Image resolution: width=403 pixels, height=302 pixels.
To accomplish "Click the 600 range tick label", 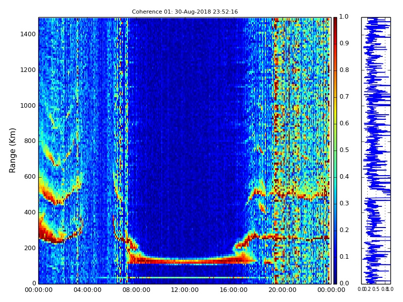I will 30,177.
